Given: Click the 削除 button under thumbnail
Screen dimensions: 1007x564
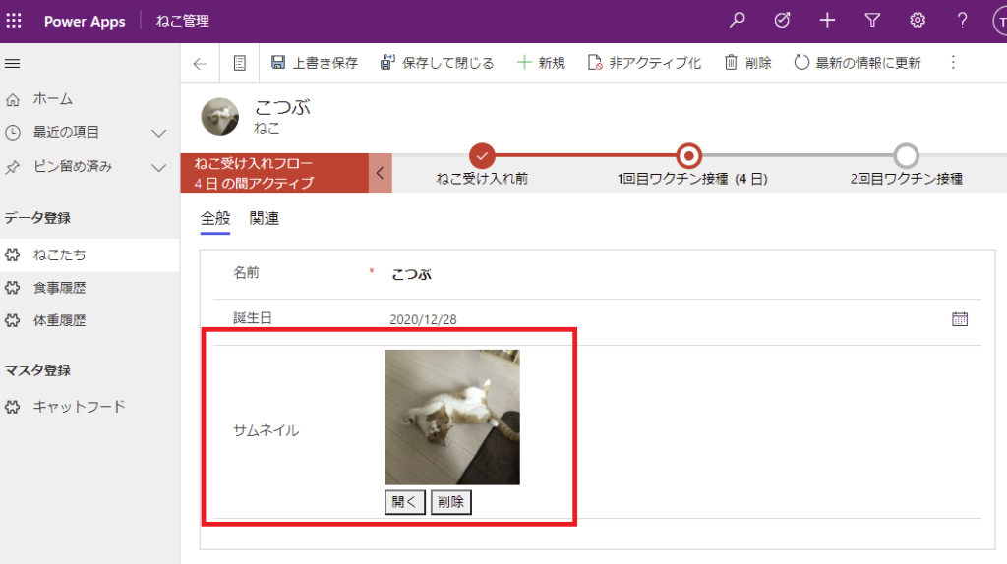Looking at the screenshot, I should (450, 502).
